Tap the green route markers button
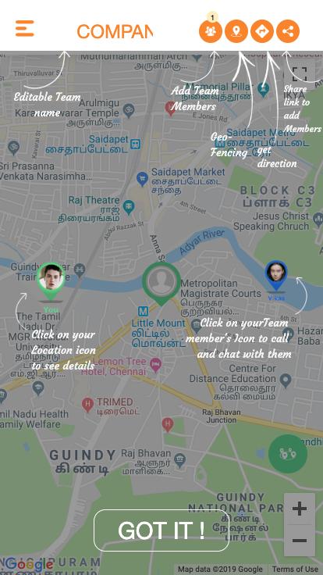Screen dimensions: 323x575 pos(288,454)
